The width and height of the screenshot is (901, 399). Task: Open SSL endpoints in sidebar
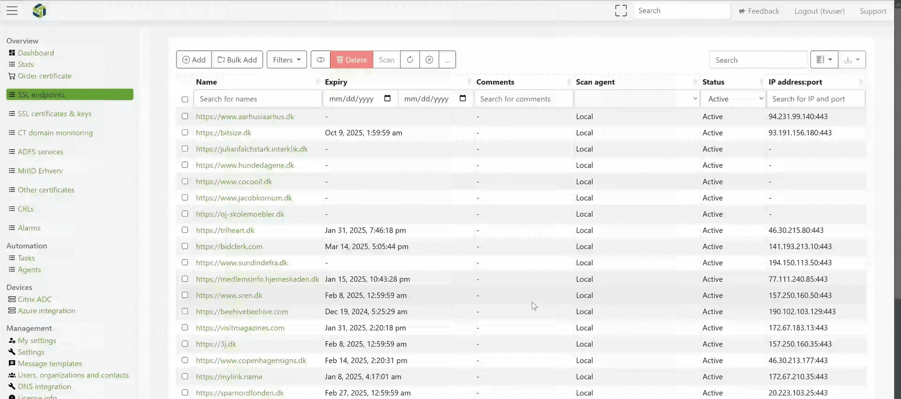(70, 95)
